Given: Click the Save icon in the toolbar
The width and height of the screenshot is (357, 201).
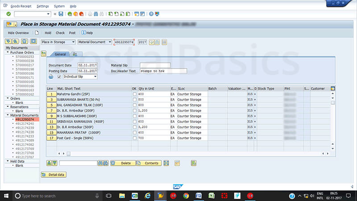Looking at the screenshot, I should click(x=61, y=14).
